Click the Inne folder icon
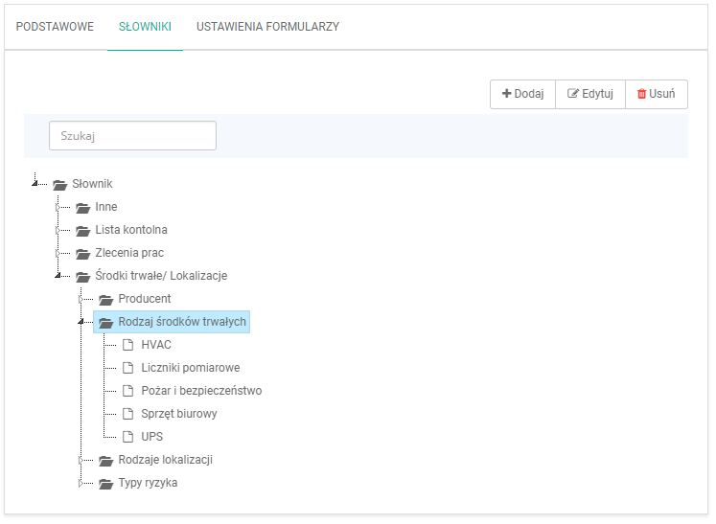 point(83,208)
